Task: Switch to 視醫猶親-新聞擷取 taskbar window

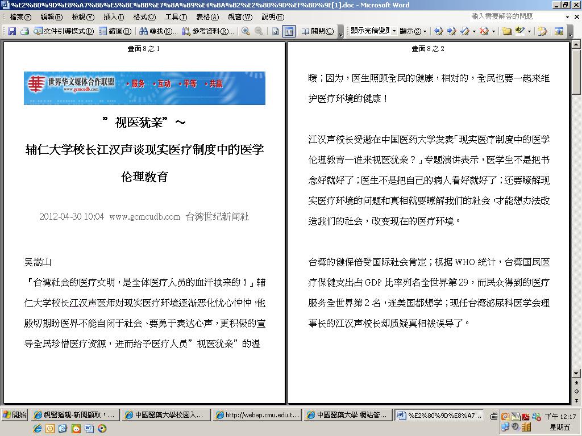Action: pos(74,415)
